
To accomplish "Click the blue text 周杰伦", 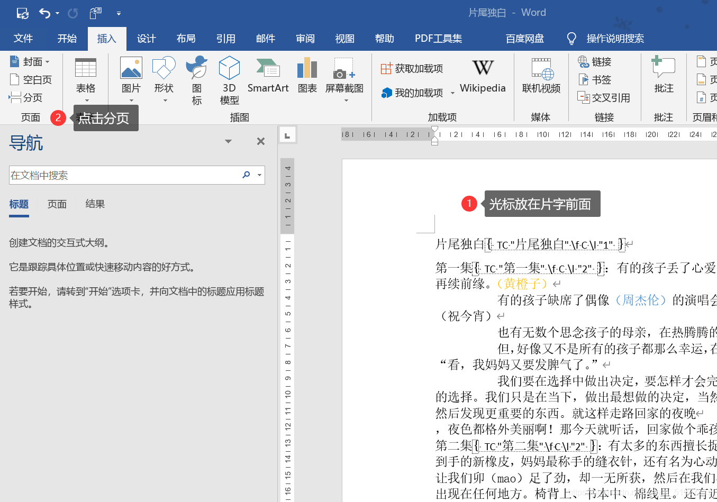I will pos(641,300).
